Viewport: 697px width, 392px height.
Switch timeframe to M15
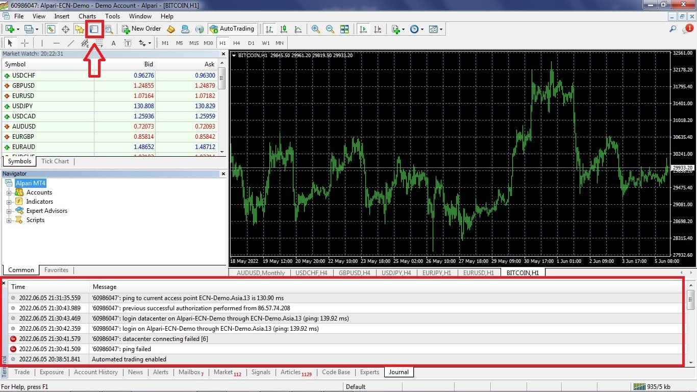[x=194, y=43]
